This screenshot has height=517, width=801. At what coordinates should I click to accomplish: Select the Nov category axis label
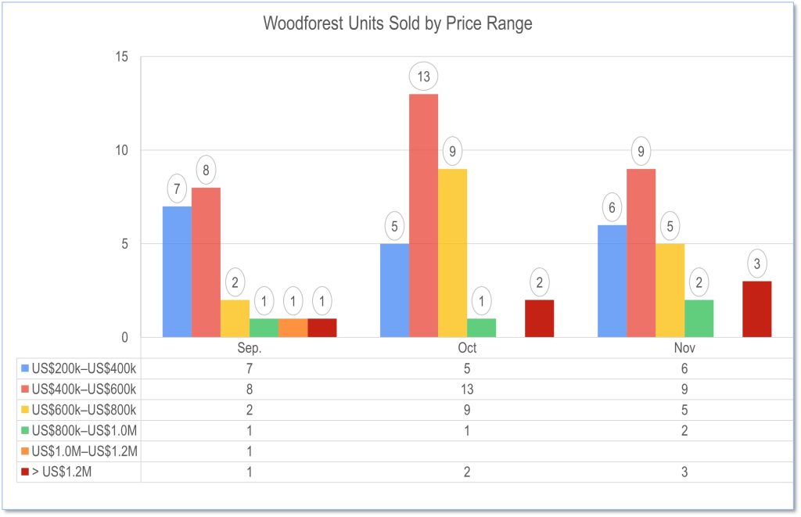pos(684,348)
